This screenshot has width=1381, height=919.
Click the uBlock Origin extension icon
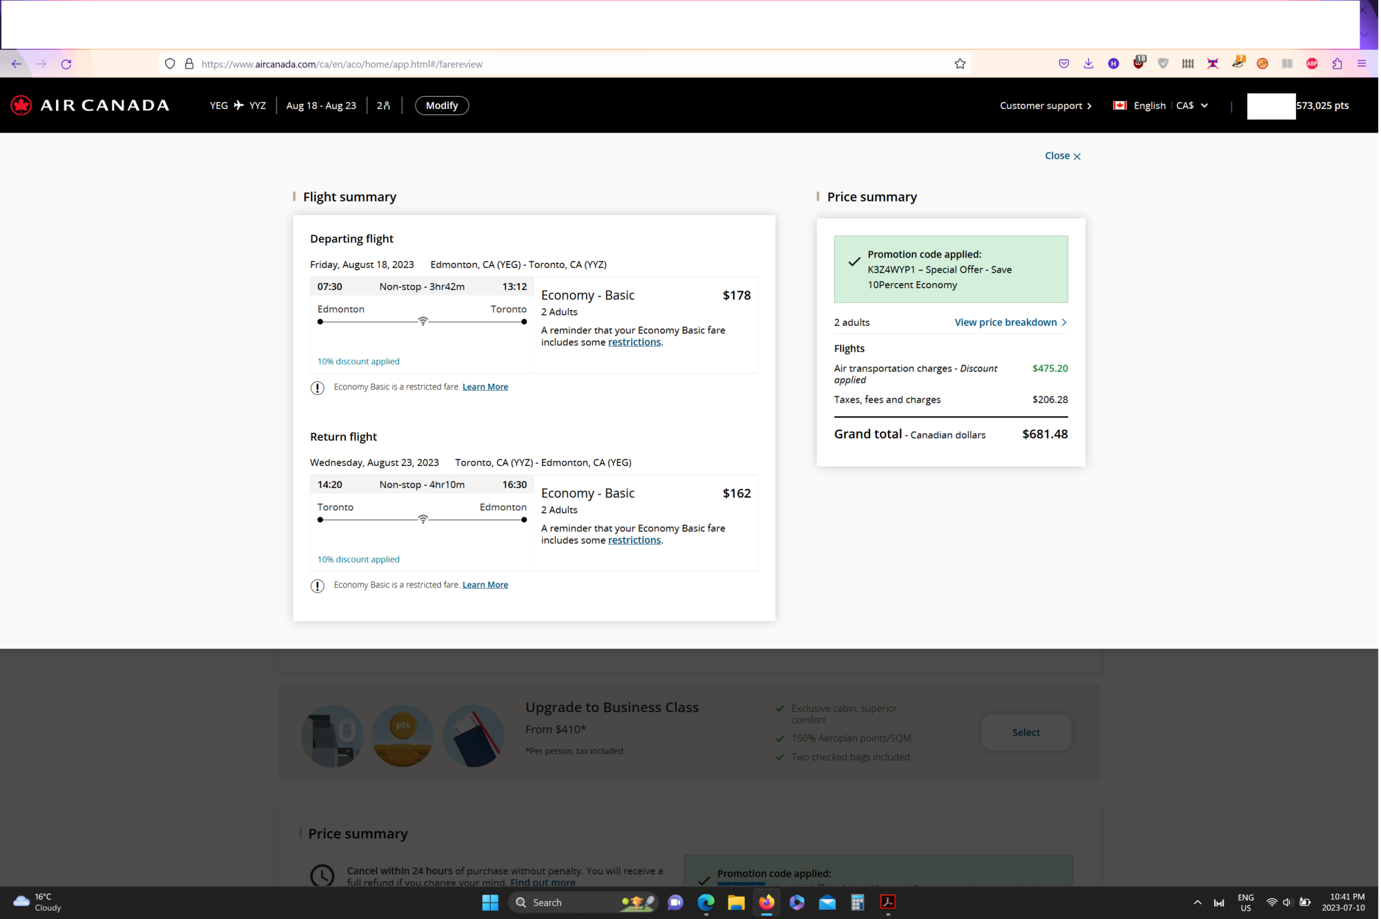(x=1139, y=64)
